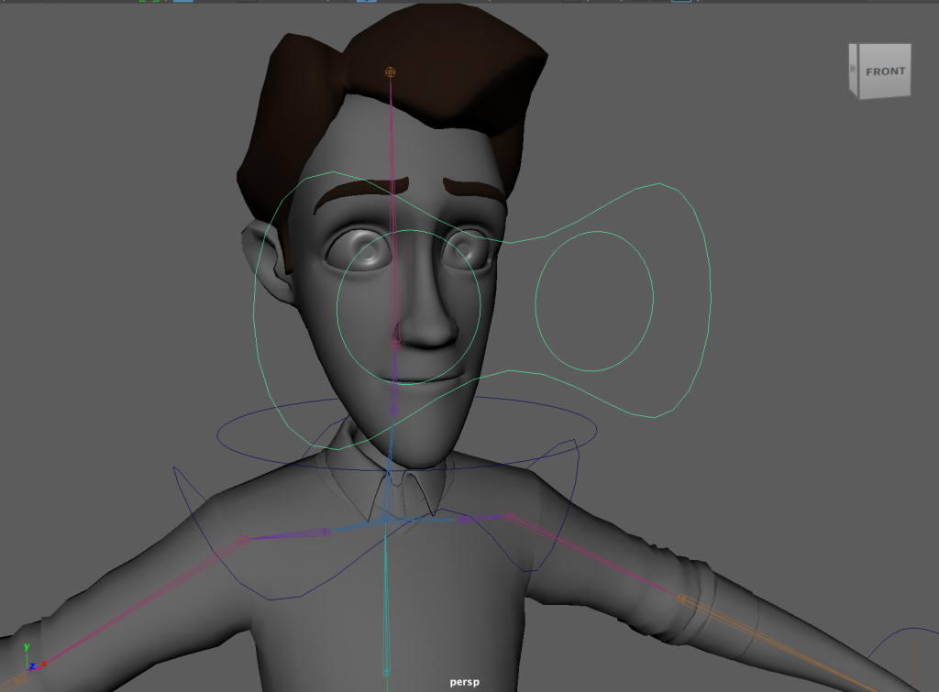
Task: Select the elbow joint on the orange arm bone
Action: [x=681, y=599]
